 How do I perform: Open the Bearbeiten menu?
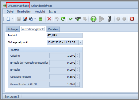pos(24,12)
